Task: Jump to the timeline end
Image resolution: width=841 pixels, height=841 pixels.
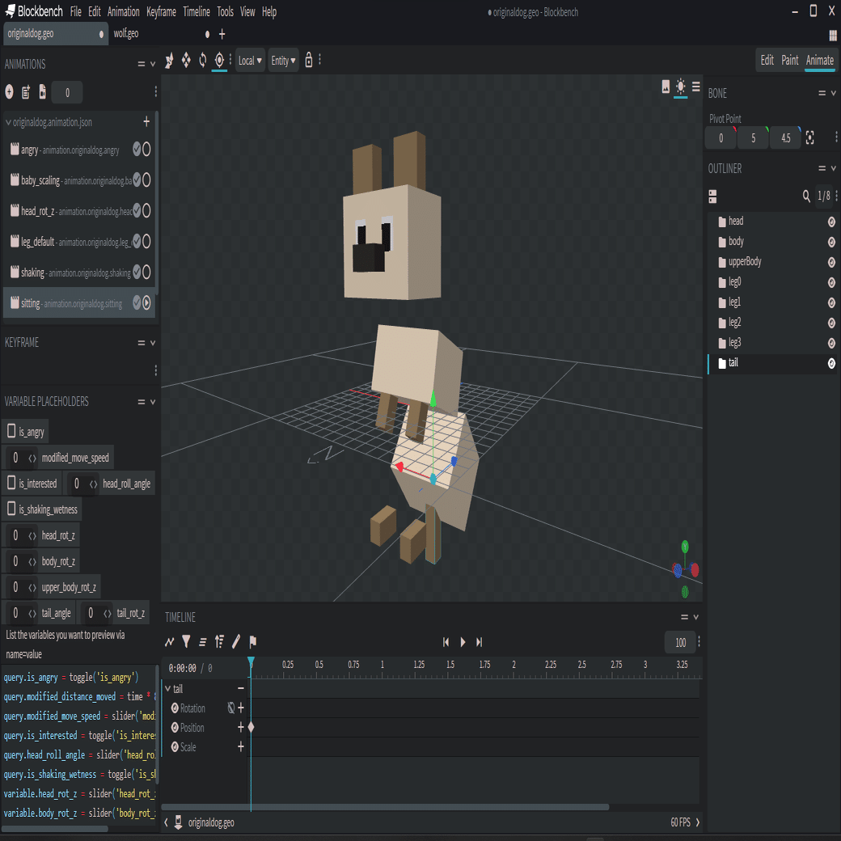Action: (x=480, y=642)
